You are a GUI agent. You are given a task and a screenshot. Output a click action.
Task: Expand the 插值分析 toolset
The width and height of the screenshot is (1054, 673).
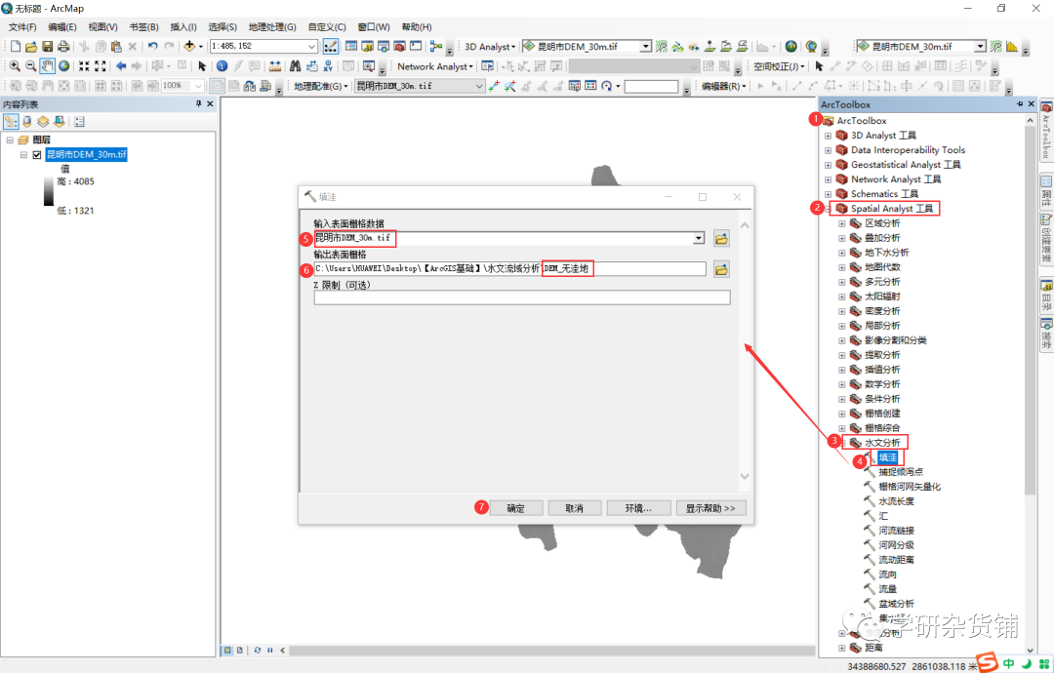click(841, 370)
